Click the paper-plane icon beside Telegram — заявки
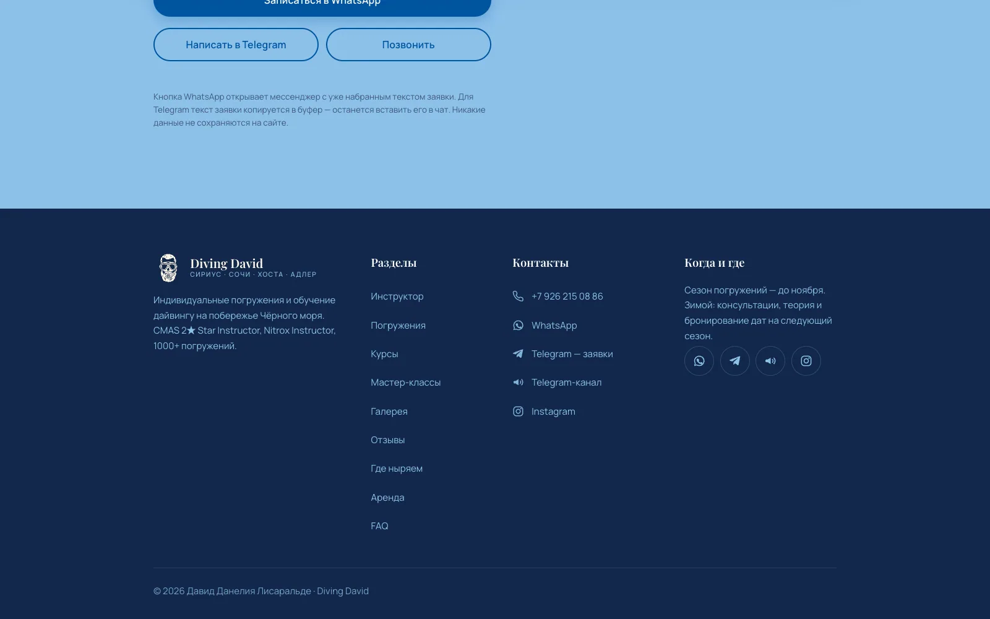Viewport: 990px width, 619px height. point(518,354)
